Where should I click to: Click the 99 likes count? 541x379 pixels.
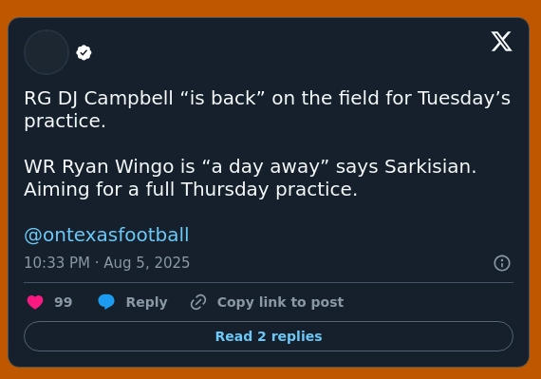(x=64, y=302)
